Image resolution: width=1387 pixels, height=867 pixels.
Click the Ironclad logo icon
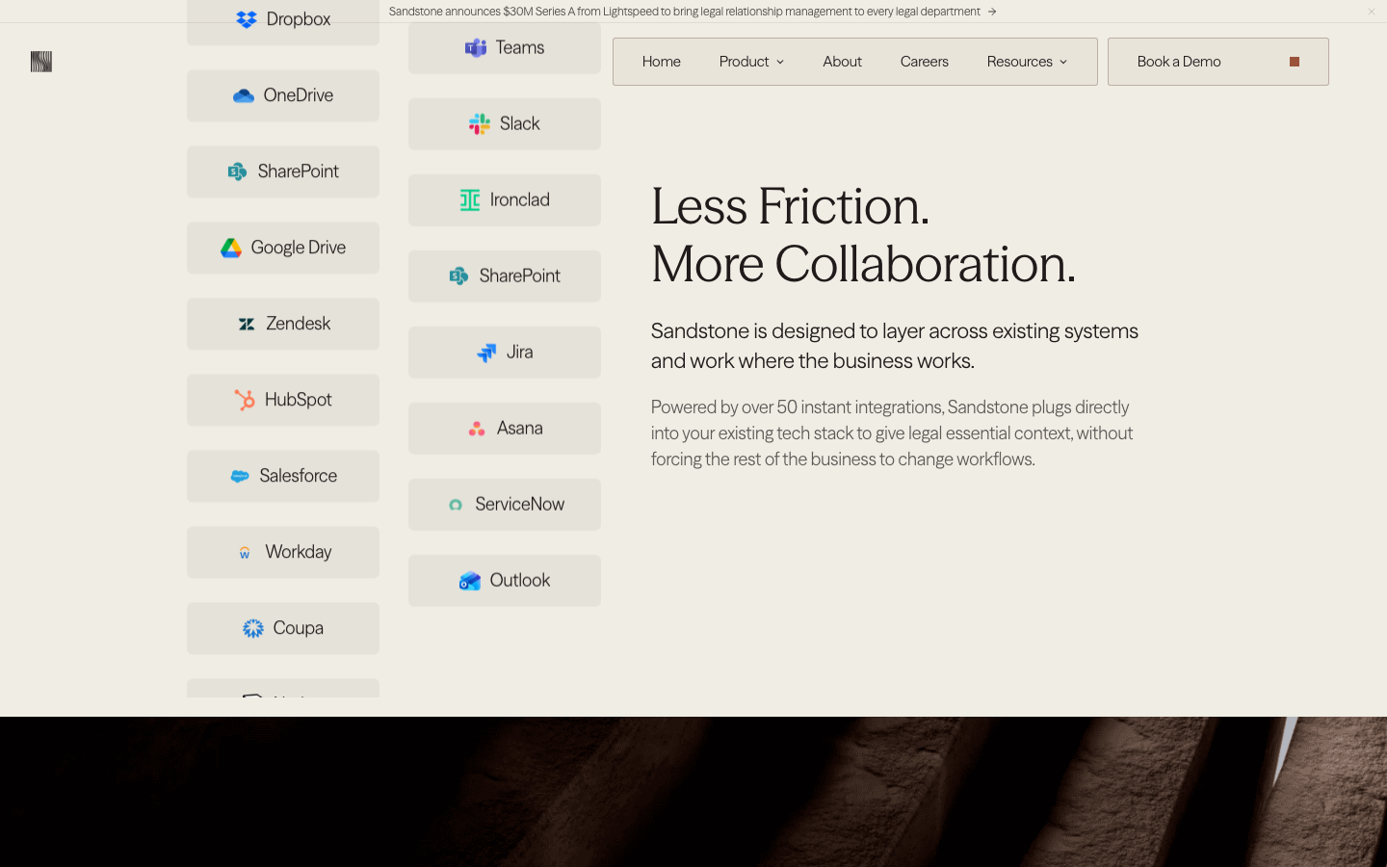(470, 199)
